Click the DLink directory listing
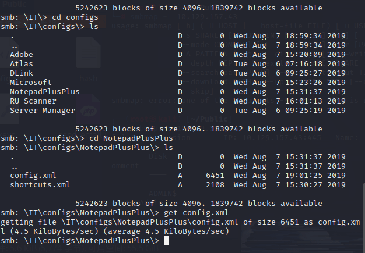The image size is (365, 253). [x=22, y=73]
